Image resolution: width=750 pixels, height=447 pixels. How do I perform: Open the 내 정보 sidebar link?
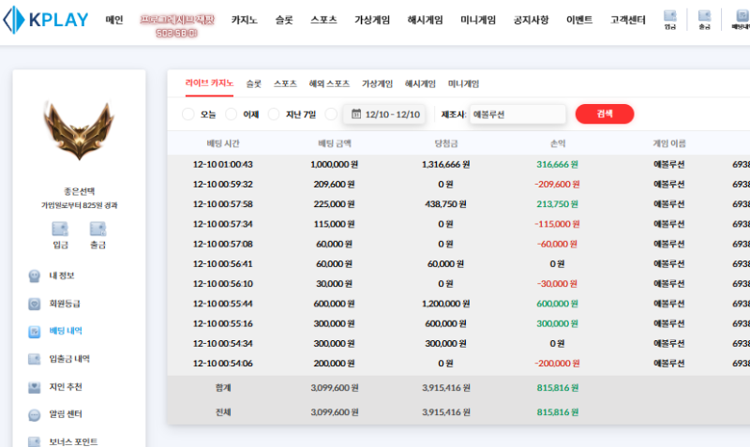pyautogui.click(x=62, y=276)
